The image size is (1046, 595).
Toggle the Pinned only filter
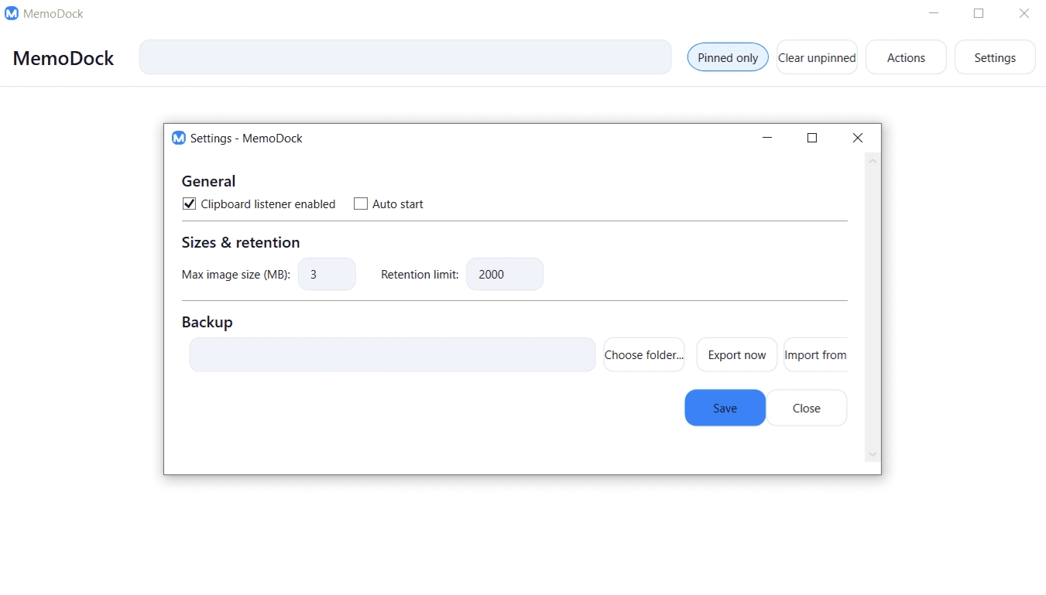pos(728,57)
